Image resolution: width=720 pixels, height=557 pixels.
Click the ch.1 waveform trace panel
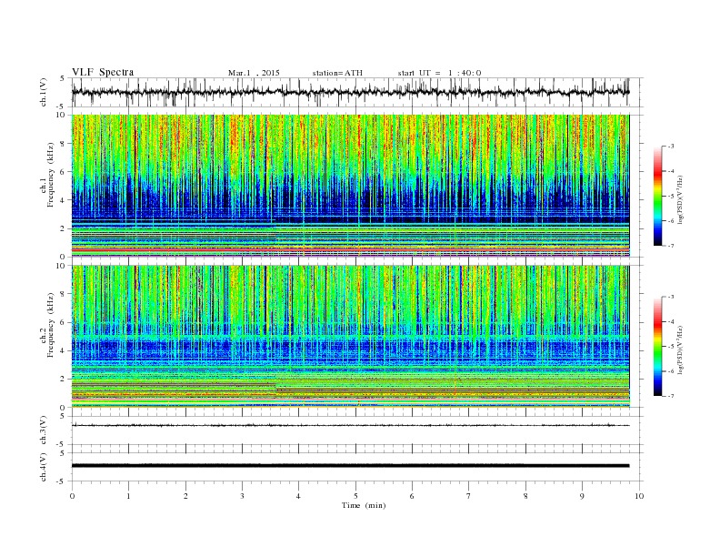356,92
